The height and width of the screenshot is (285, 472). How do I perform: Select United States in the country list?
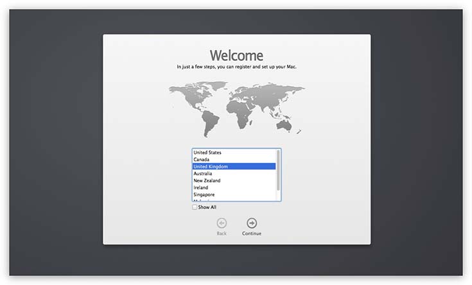coord(234,153)
